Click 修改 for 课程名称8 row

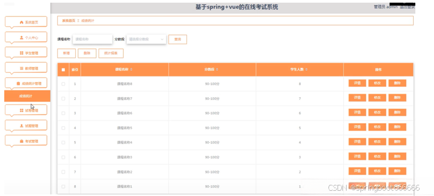coord(377,83)
